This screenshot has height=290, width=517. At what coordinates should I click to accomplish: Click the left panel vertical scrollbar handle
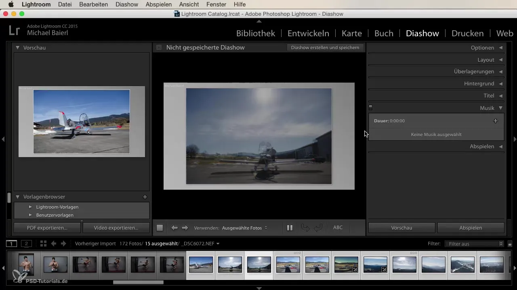tap(9, 198)
